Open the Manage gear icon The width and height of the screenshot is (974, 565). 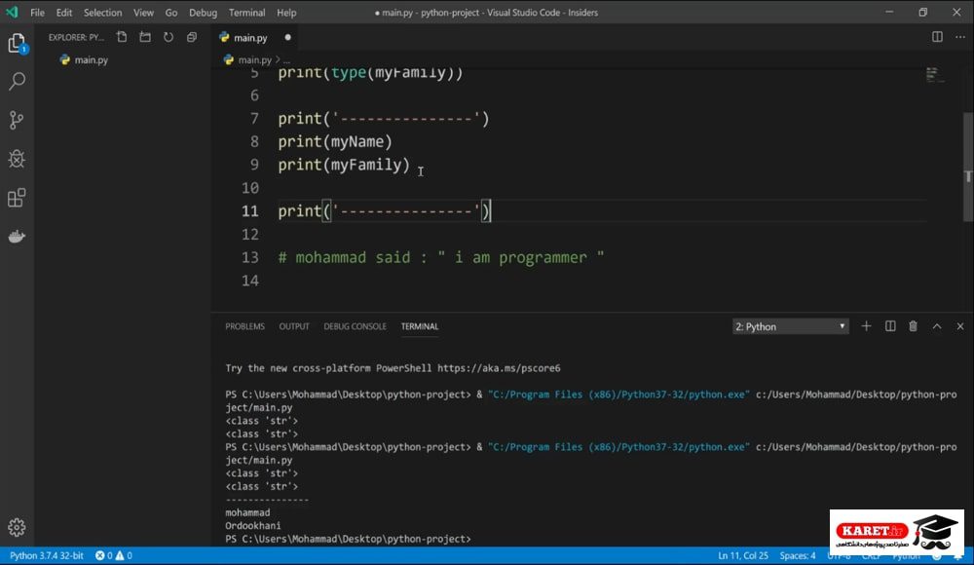[17, 527]
